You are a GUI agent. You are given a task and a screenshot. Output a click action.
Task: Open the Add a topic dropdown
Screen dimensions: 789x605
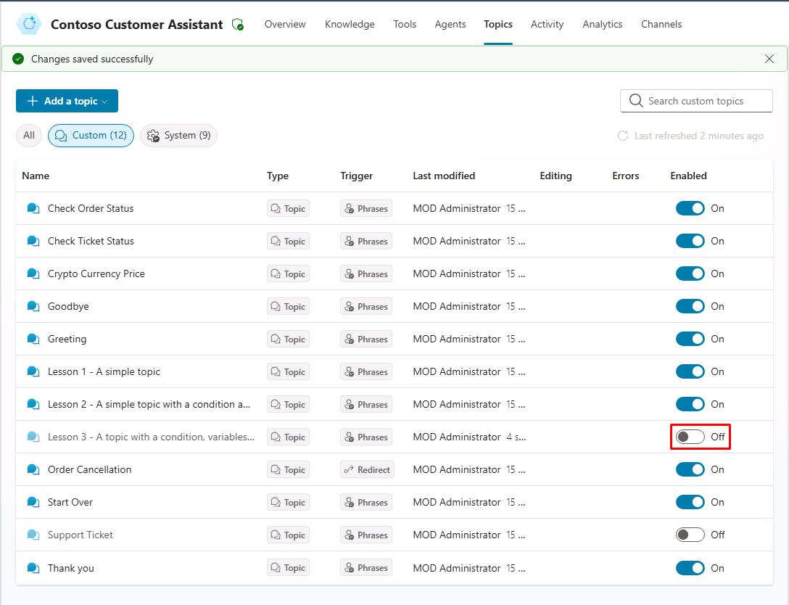click(x=67, y=101)
